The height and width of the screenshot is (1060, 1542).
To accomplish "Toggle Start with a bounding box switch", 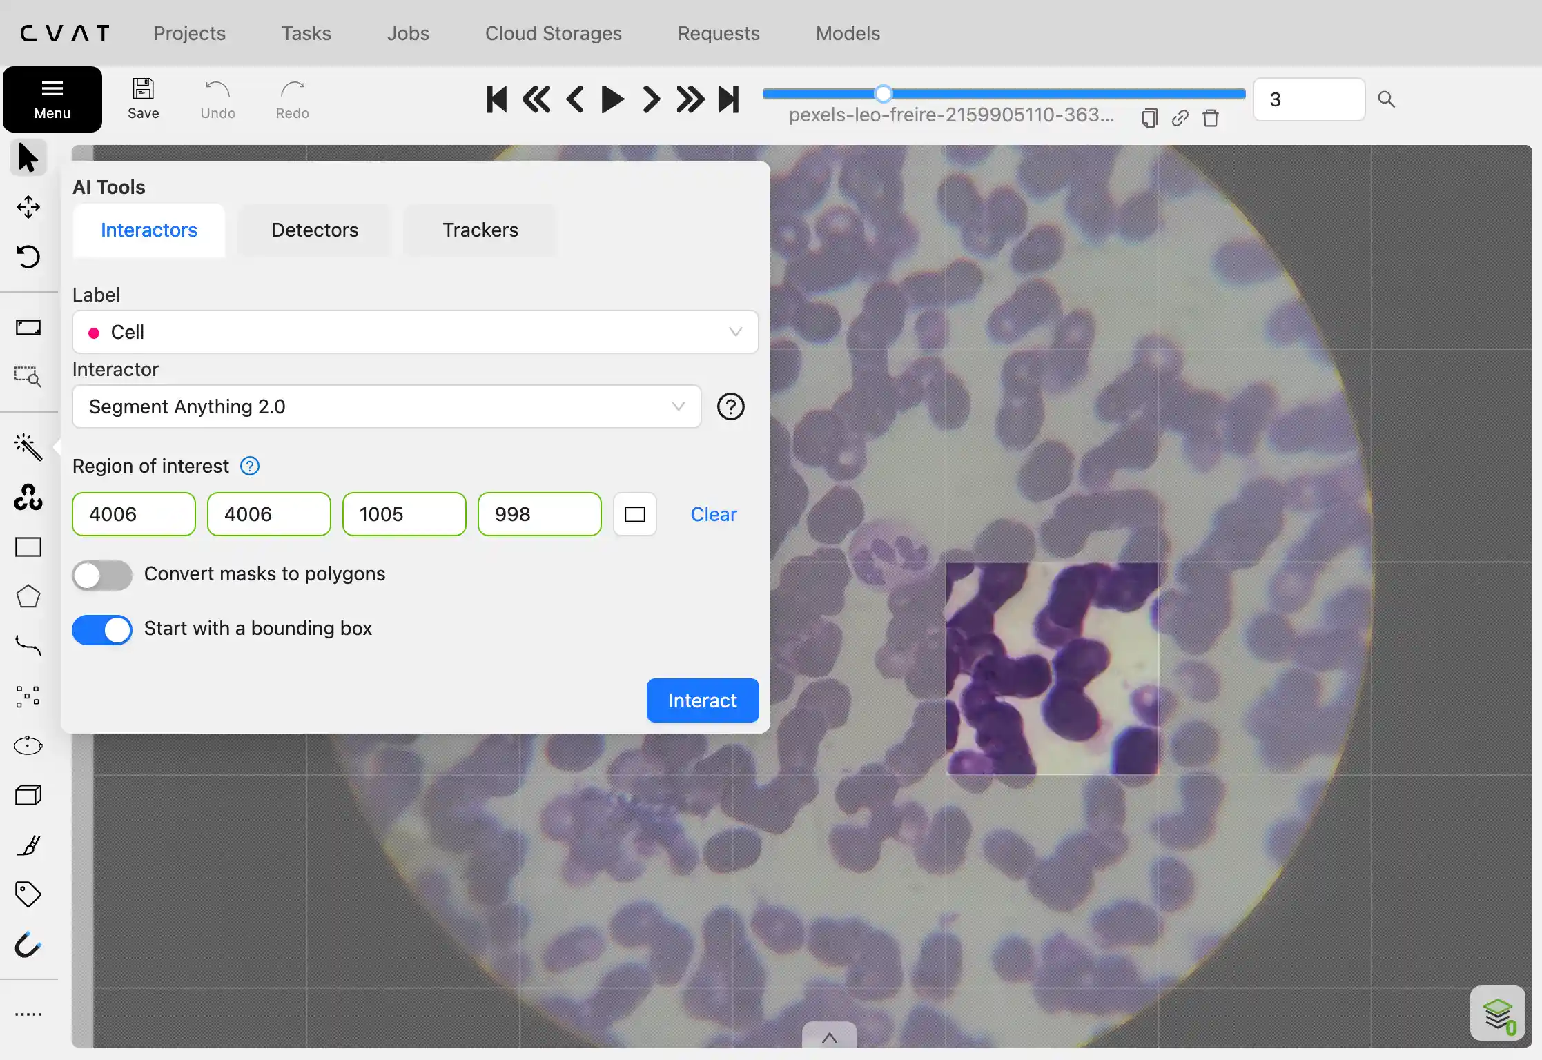I will click(102, 629).
